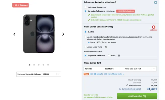Open the Durchschnitt pro Monat link

tap(131, 89)
